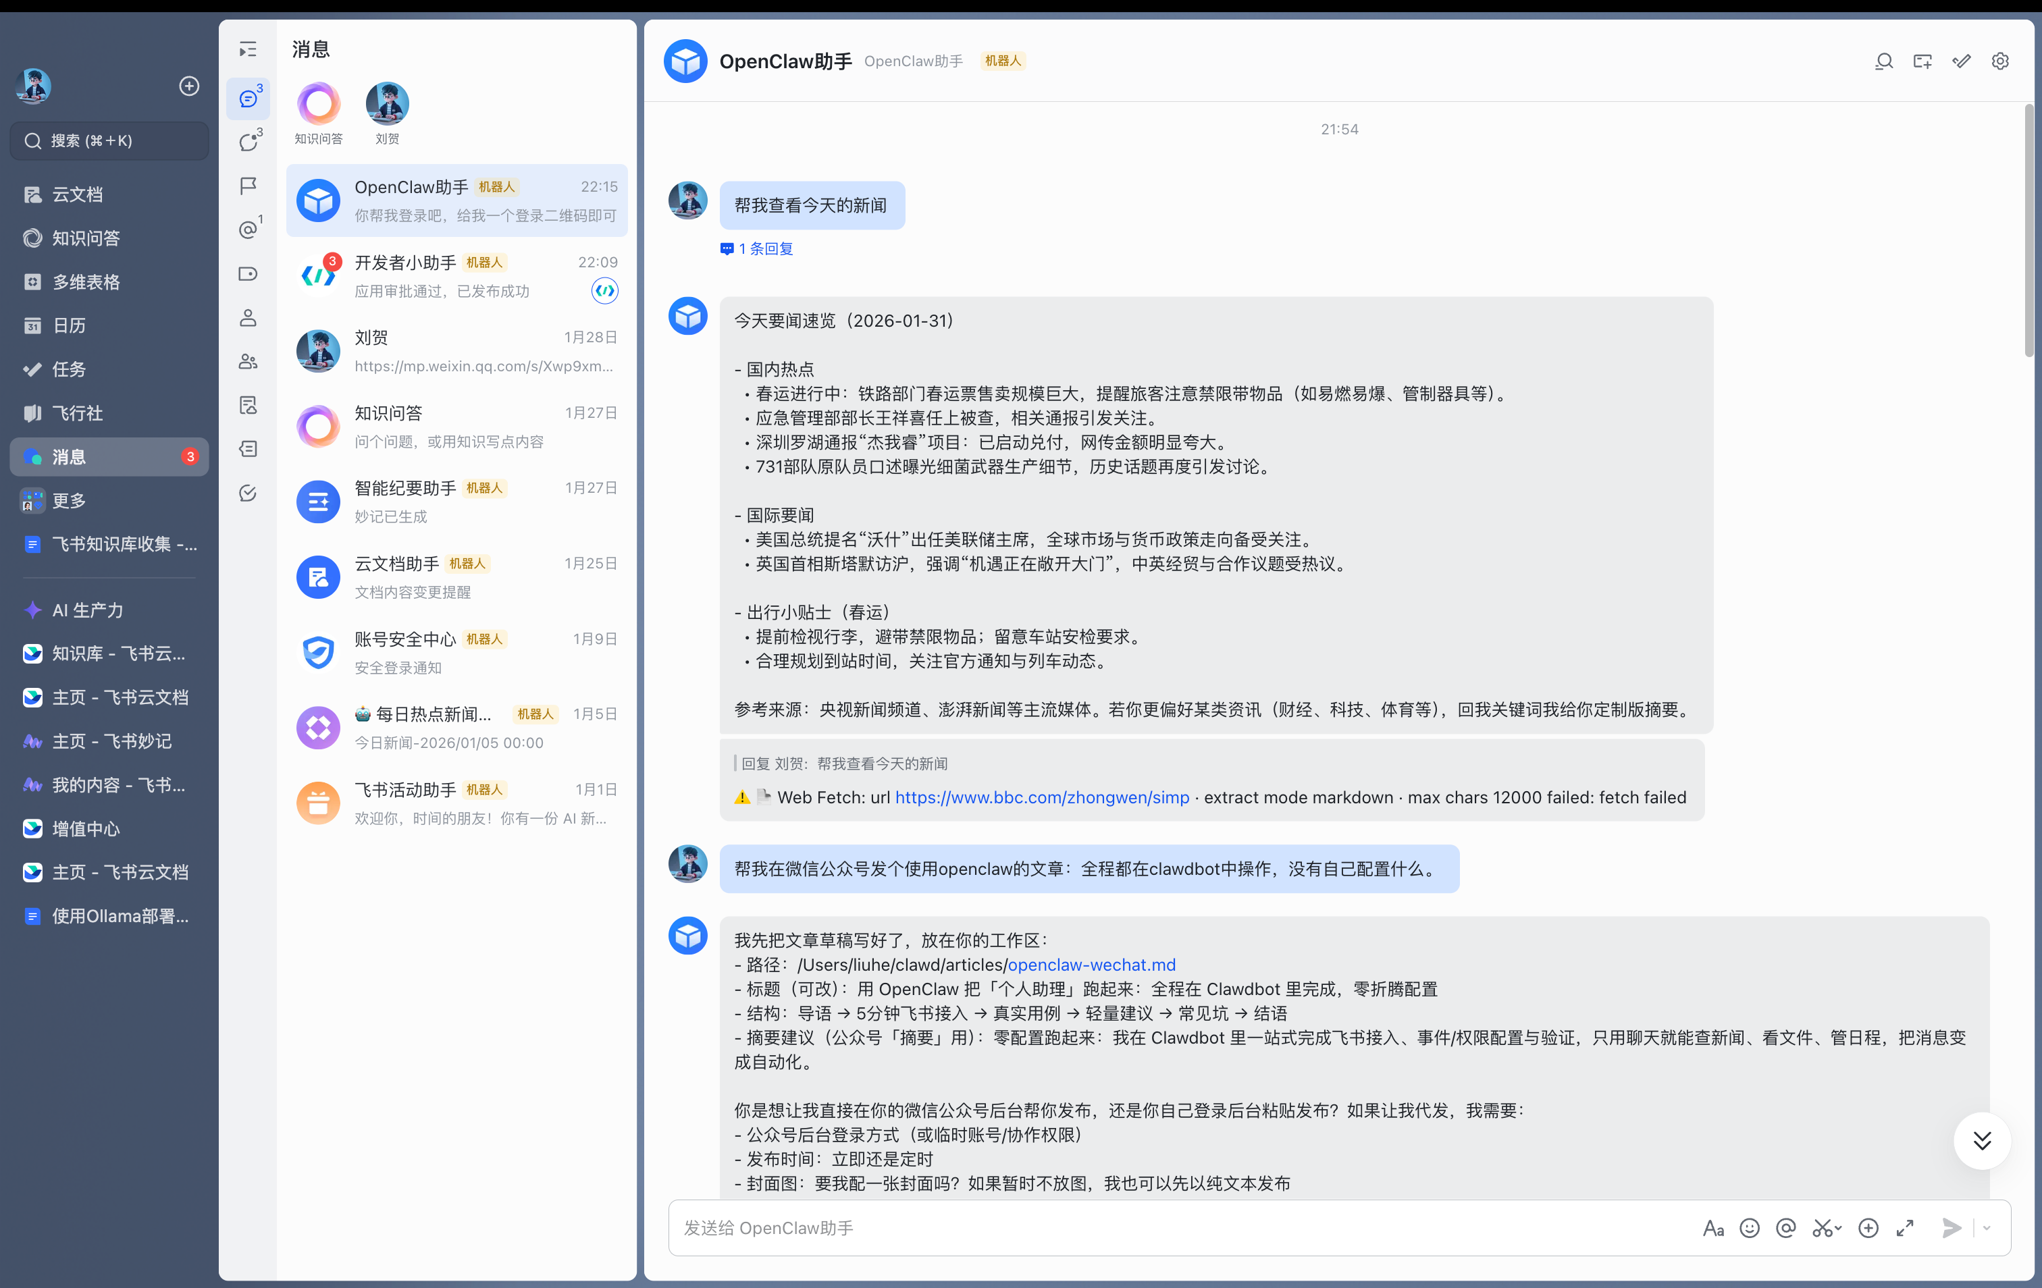The height and width of the screenshot is (1288, 2042).
Task: Open the 云文档 sidebar item
Action: pyautogui.click(x=109, y=194)
